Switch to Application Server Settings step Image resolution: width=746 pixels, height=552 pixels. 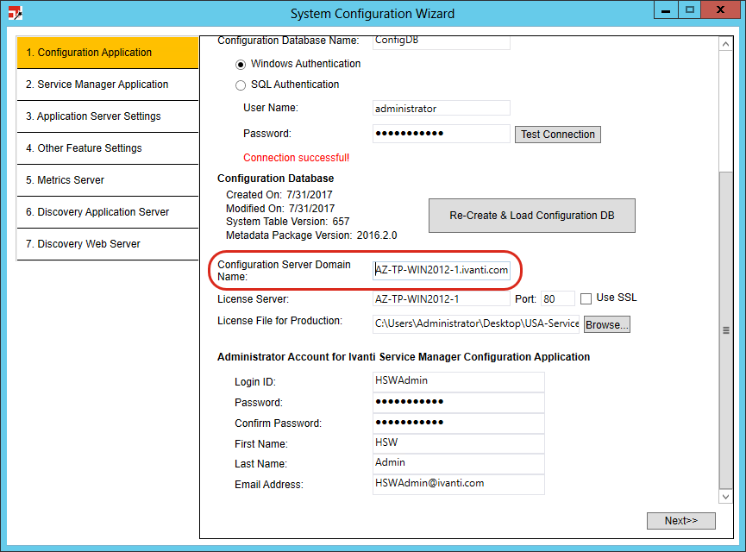tap(108, 116)
